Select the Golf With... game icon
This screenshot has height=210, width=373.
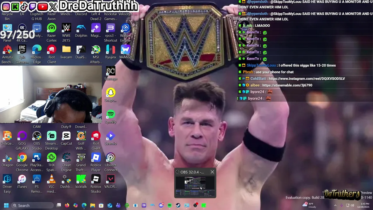[x=81, y=141]
